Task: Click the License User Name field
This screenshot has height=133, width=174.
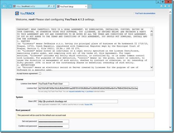Action: tap(54, 84)
